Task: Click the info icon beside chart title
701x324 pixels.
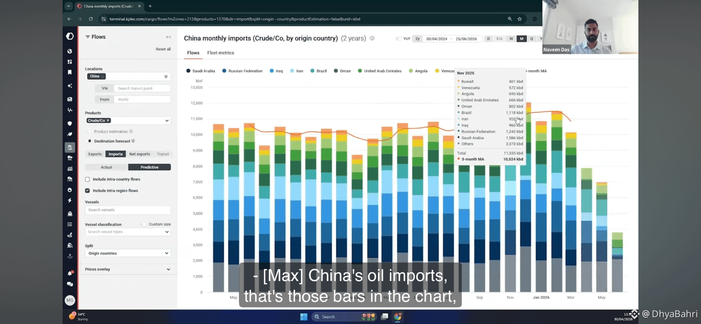Action: click(372, 38)
